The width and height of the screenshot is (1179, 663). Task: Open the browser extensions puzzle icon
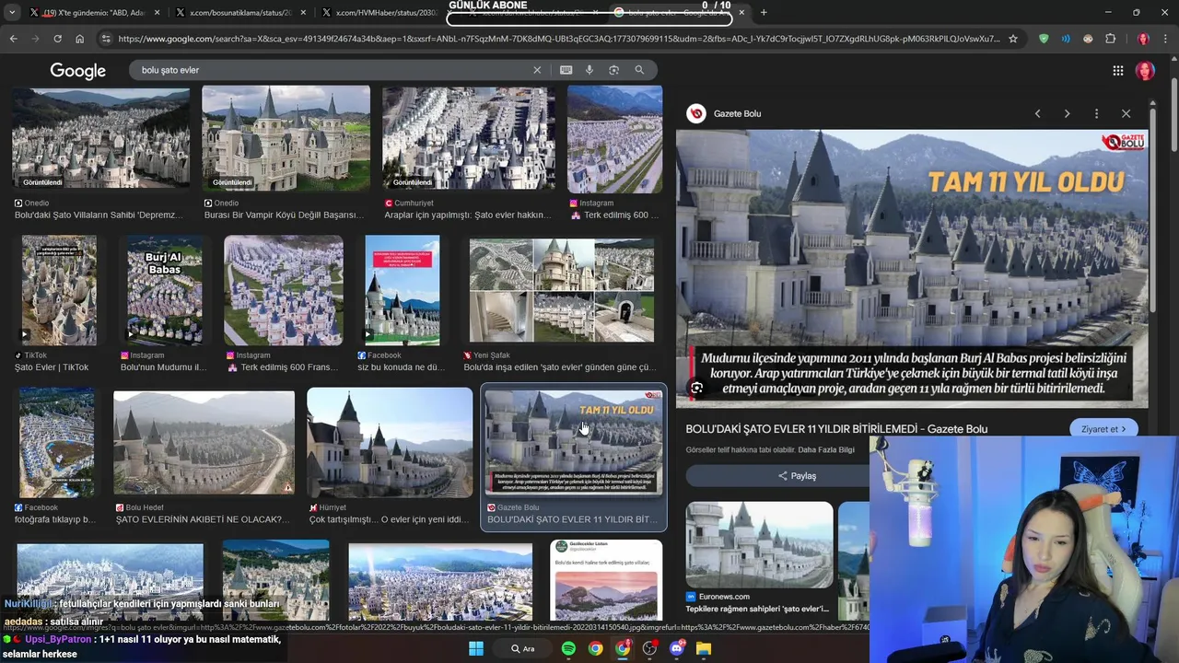click(x=1110, y=39)
